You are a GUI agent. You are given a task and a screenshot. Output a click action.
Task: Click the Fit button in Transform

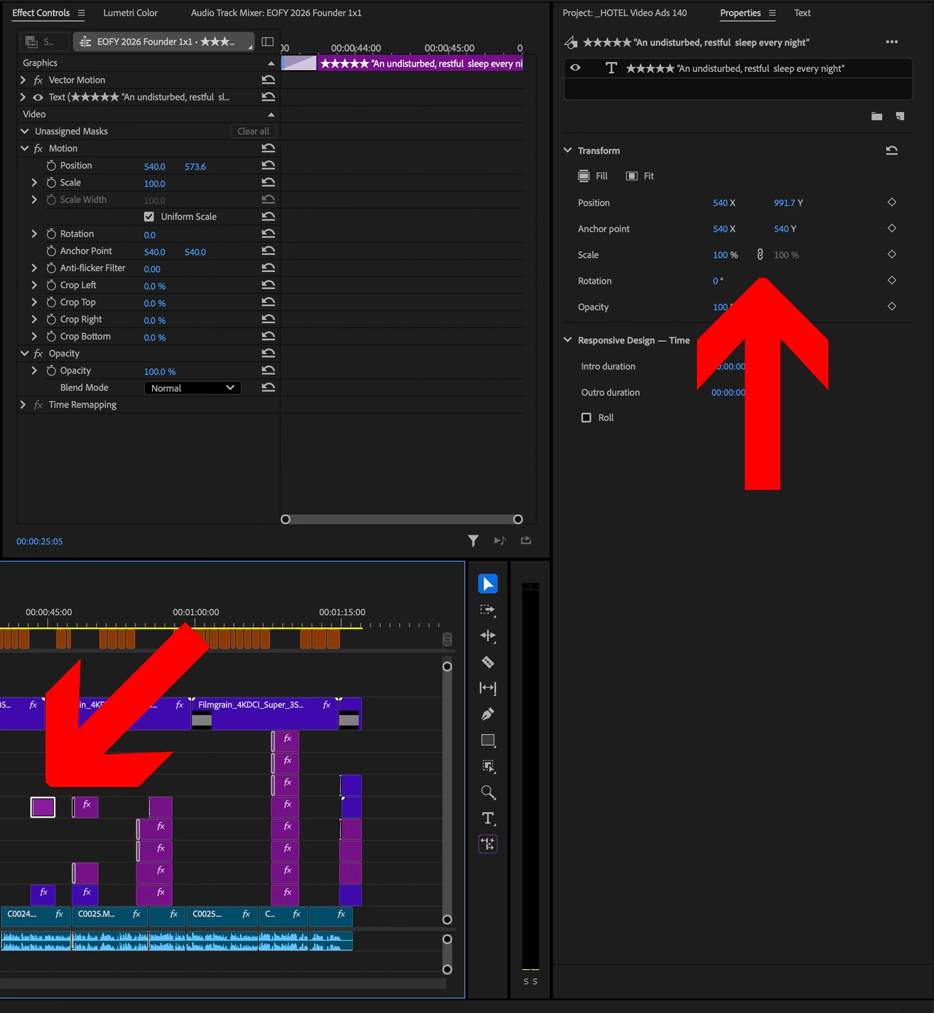tap(640, 176)
